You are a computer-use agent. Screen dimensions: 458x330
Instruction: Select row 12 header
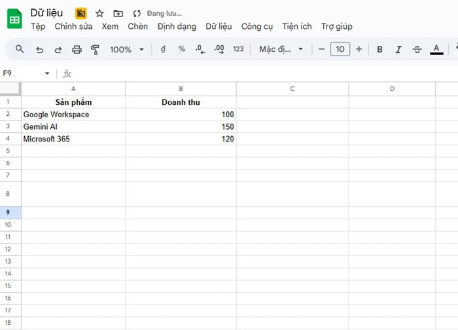(x=8, y=249)
